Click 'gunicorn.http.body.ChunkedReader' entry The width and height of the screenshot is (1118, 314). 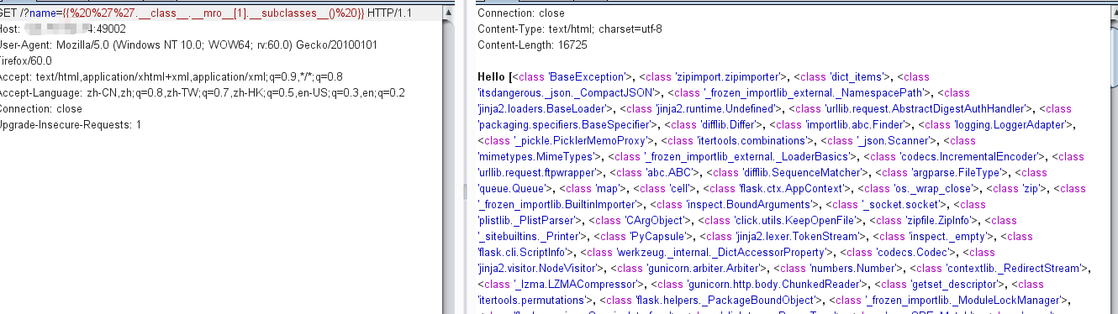(774, 284)
